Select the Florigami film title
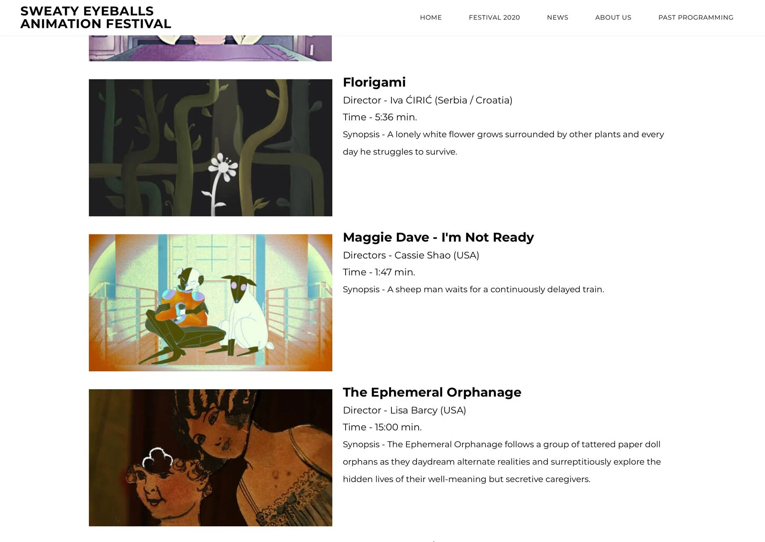 [374, 82]
